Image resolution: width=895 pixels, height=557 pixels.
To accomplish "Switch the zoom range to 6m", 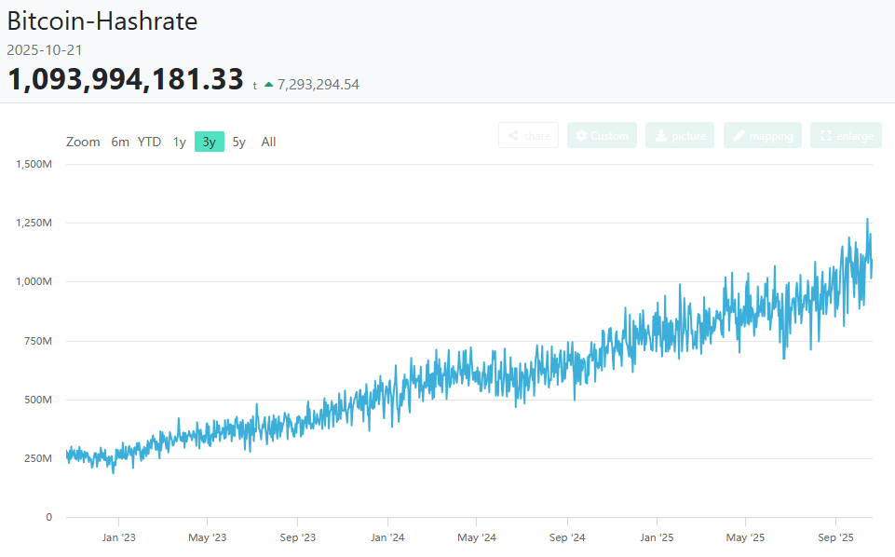I will (x=119, y=142).
